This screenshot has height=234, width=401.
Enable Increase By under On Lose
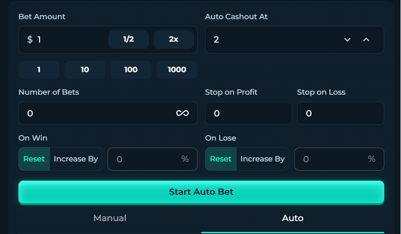pos(263,159)
